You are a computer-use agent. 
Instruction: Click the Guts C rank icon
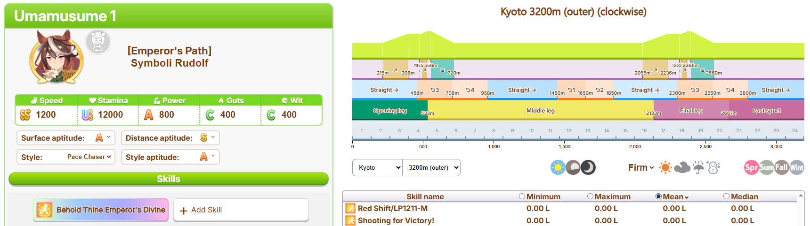210,115
